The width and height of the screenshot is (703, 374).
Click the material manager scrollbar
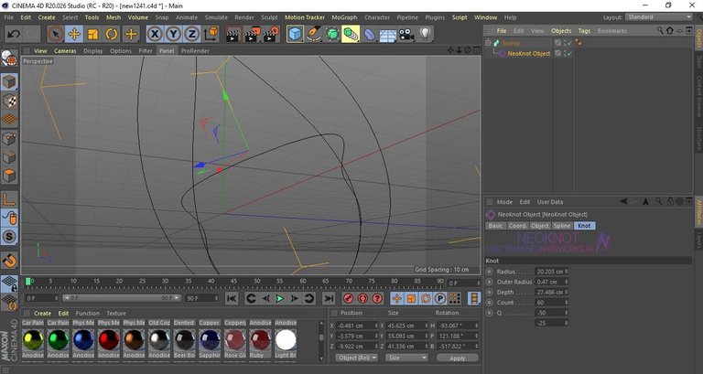[321, 340]
